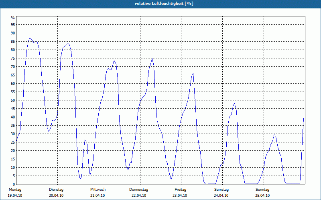This screenshot has height=200, width=321.
Task: Click the y-axis value 90
Action: (x=13, y=33)
